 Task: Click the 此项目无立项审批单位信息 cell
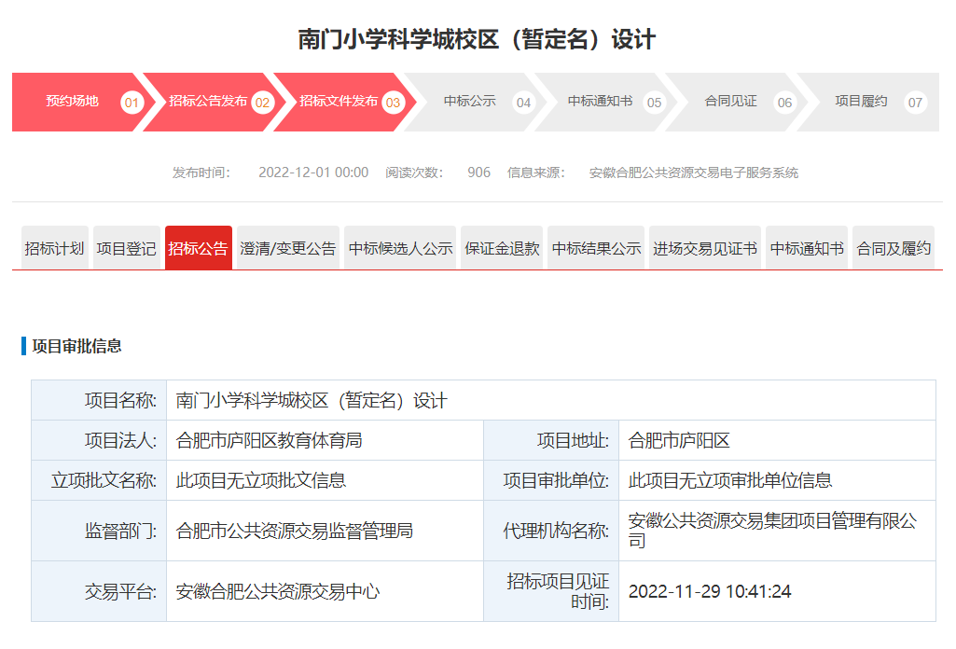click(x=777, y=480)
